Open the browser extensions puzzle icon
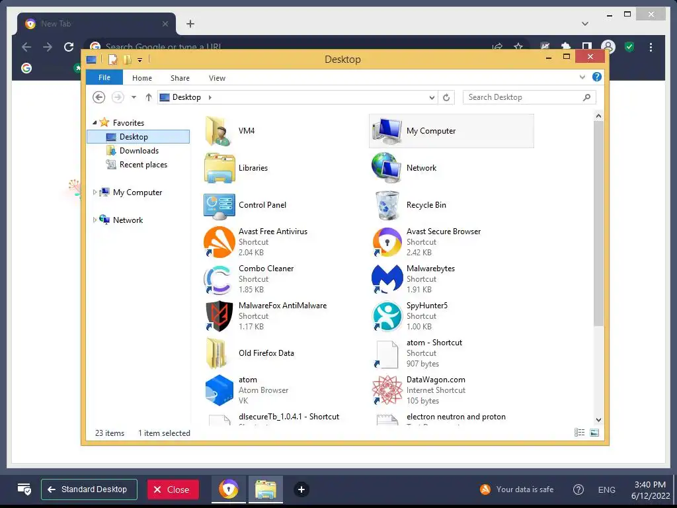Screen dimensions: 677x508 click(566, 47)
